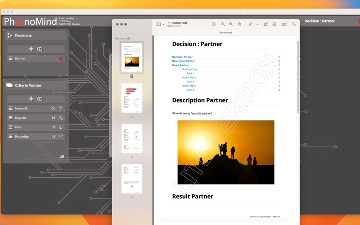Add a new criterion with plus icon

click(x=31, y=99)
